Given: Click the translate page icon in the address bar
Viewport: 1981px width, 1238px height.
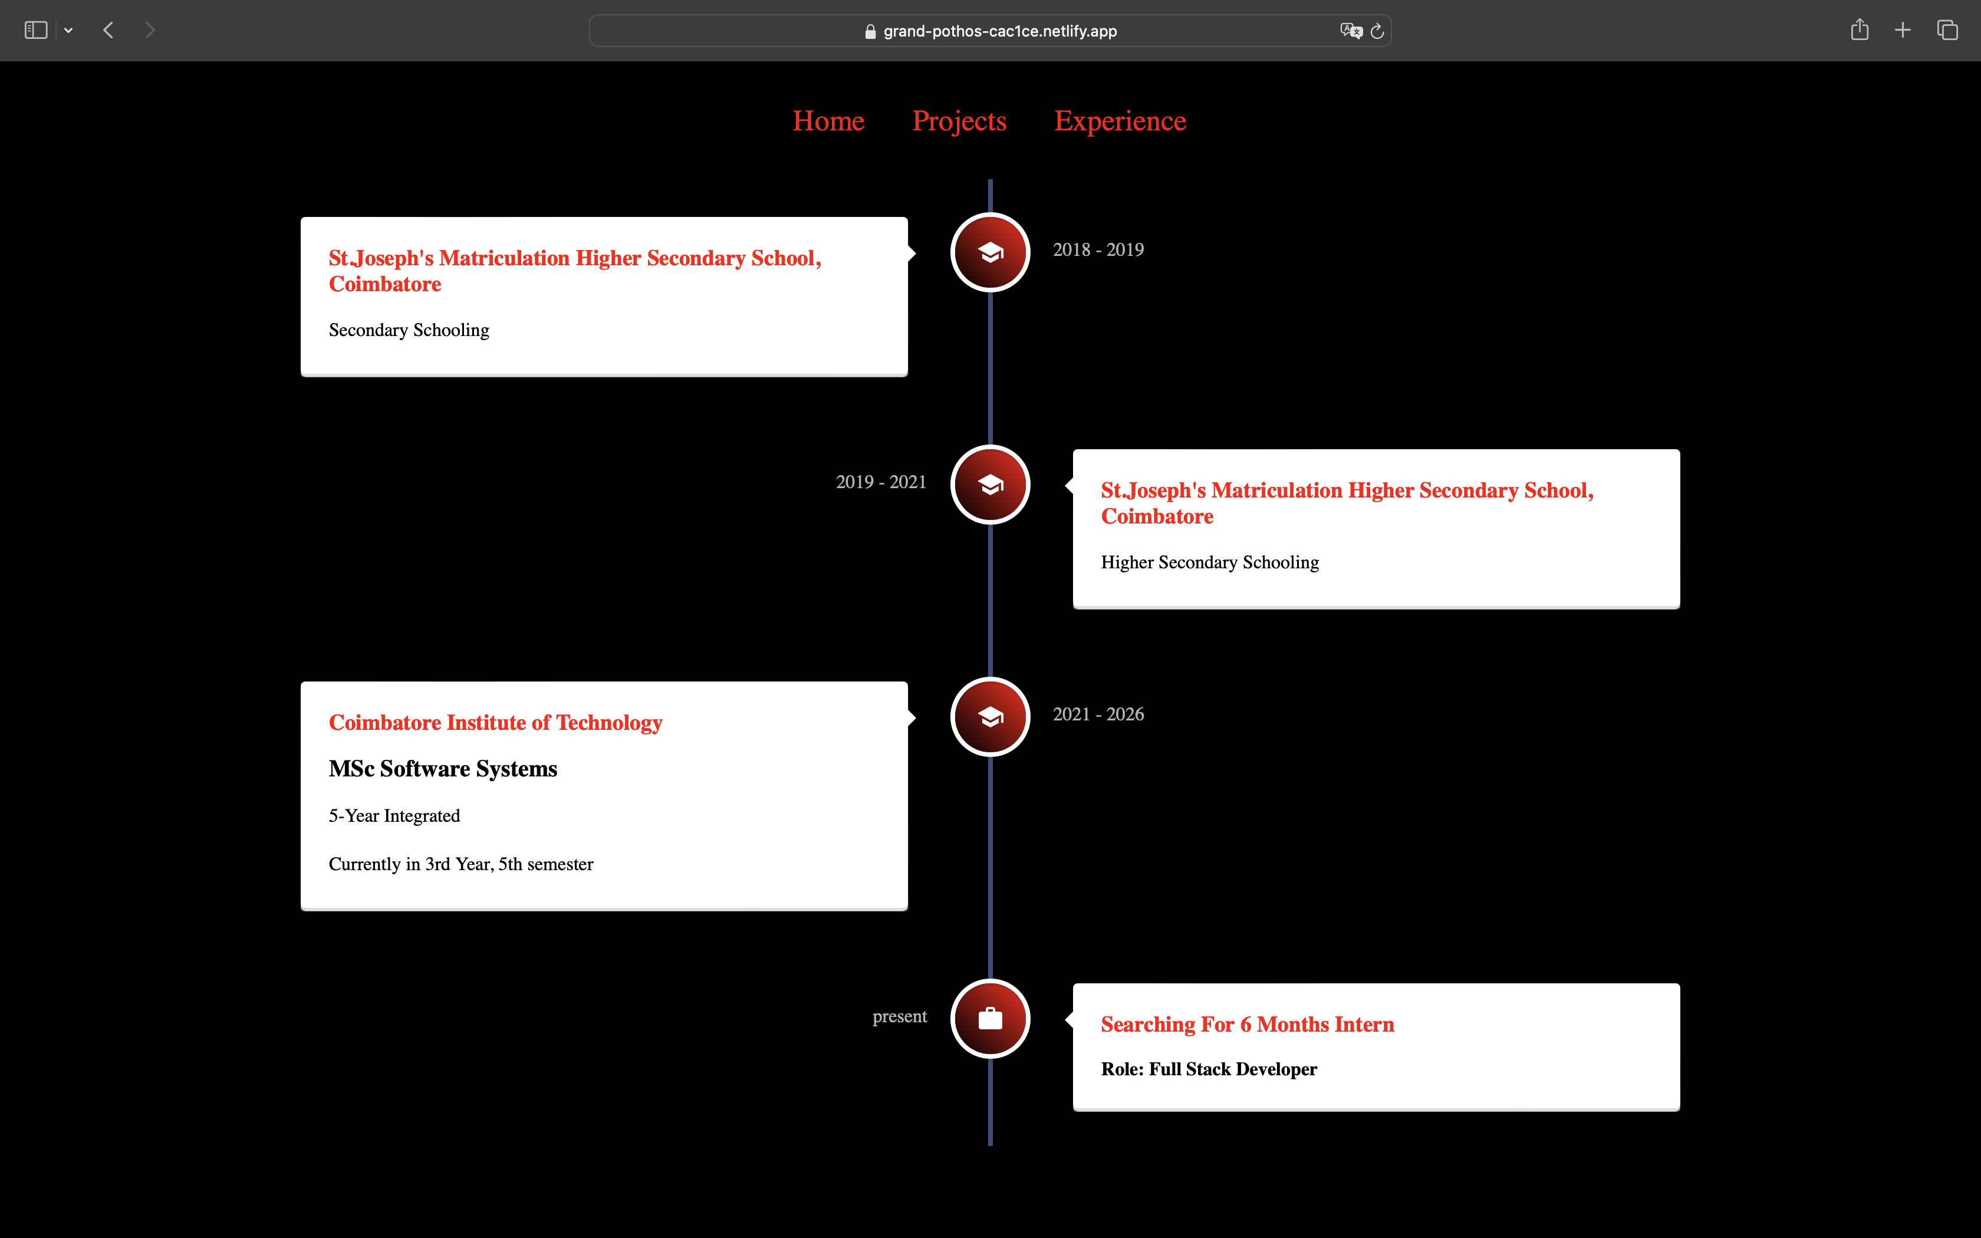Looking at the screenshot, I should tap(1350, 30).
